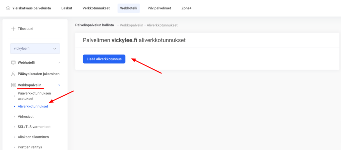341x150 pixels.
Task: Click the user icon for Pääsyoikeuden jakaminen
Action: 13,74
